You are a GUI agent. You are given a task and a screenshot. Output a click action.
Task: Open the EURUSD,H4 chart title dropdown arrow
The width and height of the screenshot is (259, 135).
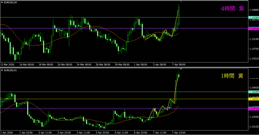click(2, 2)
